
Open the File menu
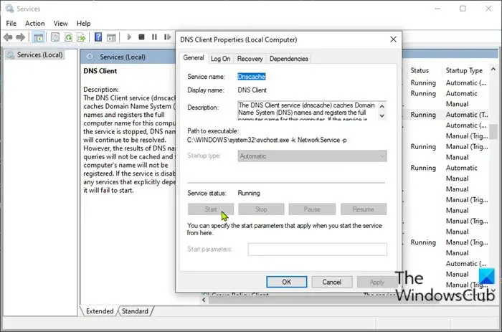tap(11, 24)
